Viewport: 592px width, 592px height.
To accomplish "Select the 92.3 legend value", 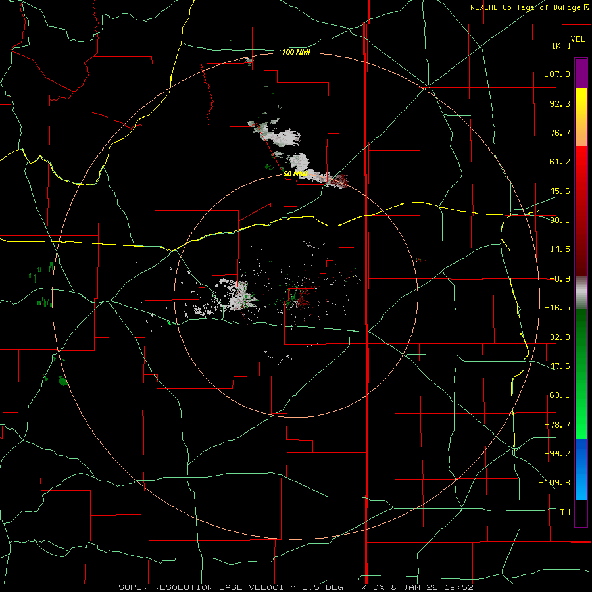I will 560,103.
